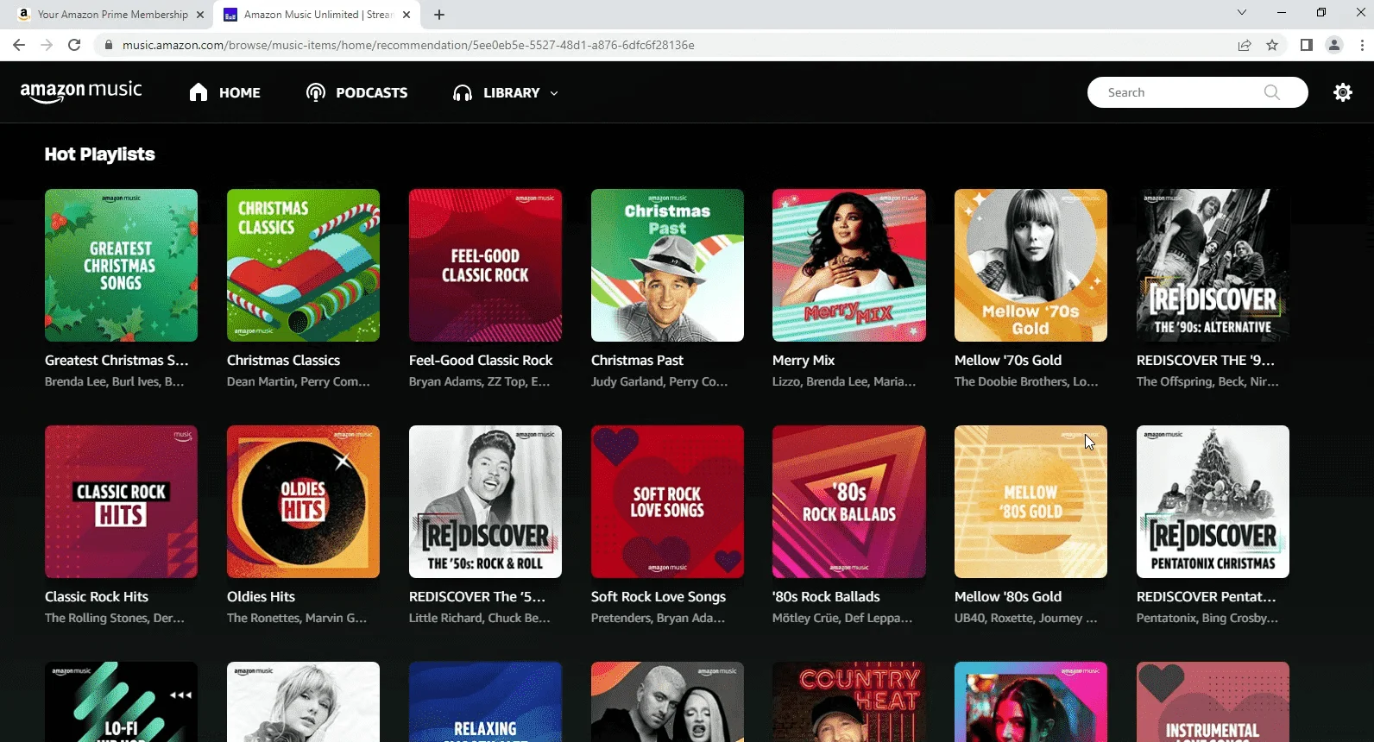Click the Mellow '80s Gold title link
The image size is (1374, 742).
[x=1008, y=597]
